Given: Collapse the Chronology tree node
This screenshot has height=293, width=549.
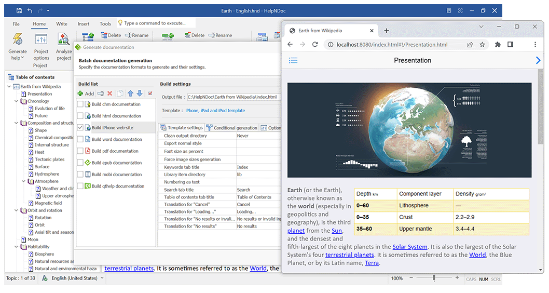Looking at the screenshot, I should click(16, 101).
